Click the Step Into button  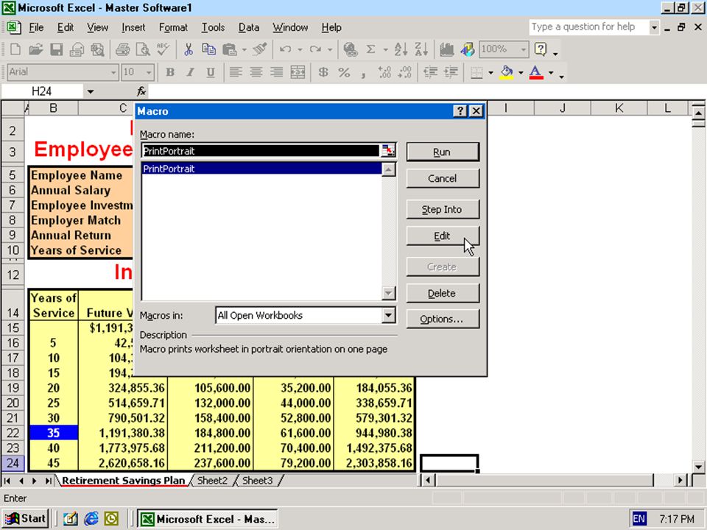point(443,210)
